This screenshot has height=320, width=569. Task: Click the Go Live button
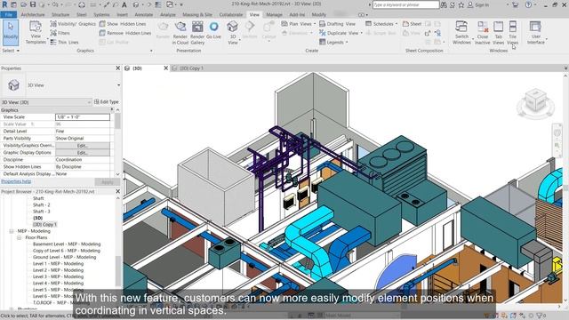(x=213, y=30)
